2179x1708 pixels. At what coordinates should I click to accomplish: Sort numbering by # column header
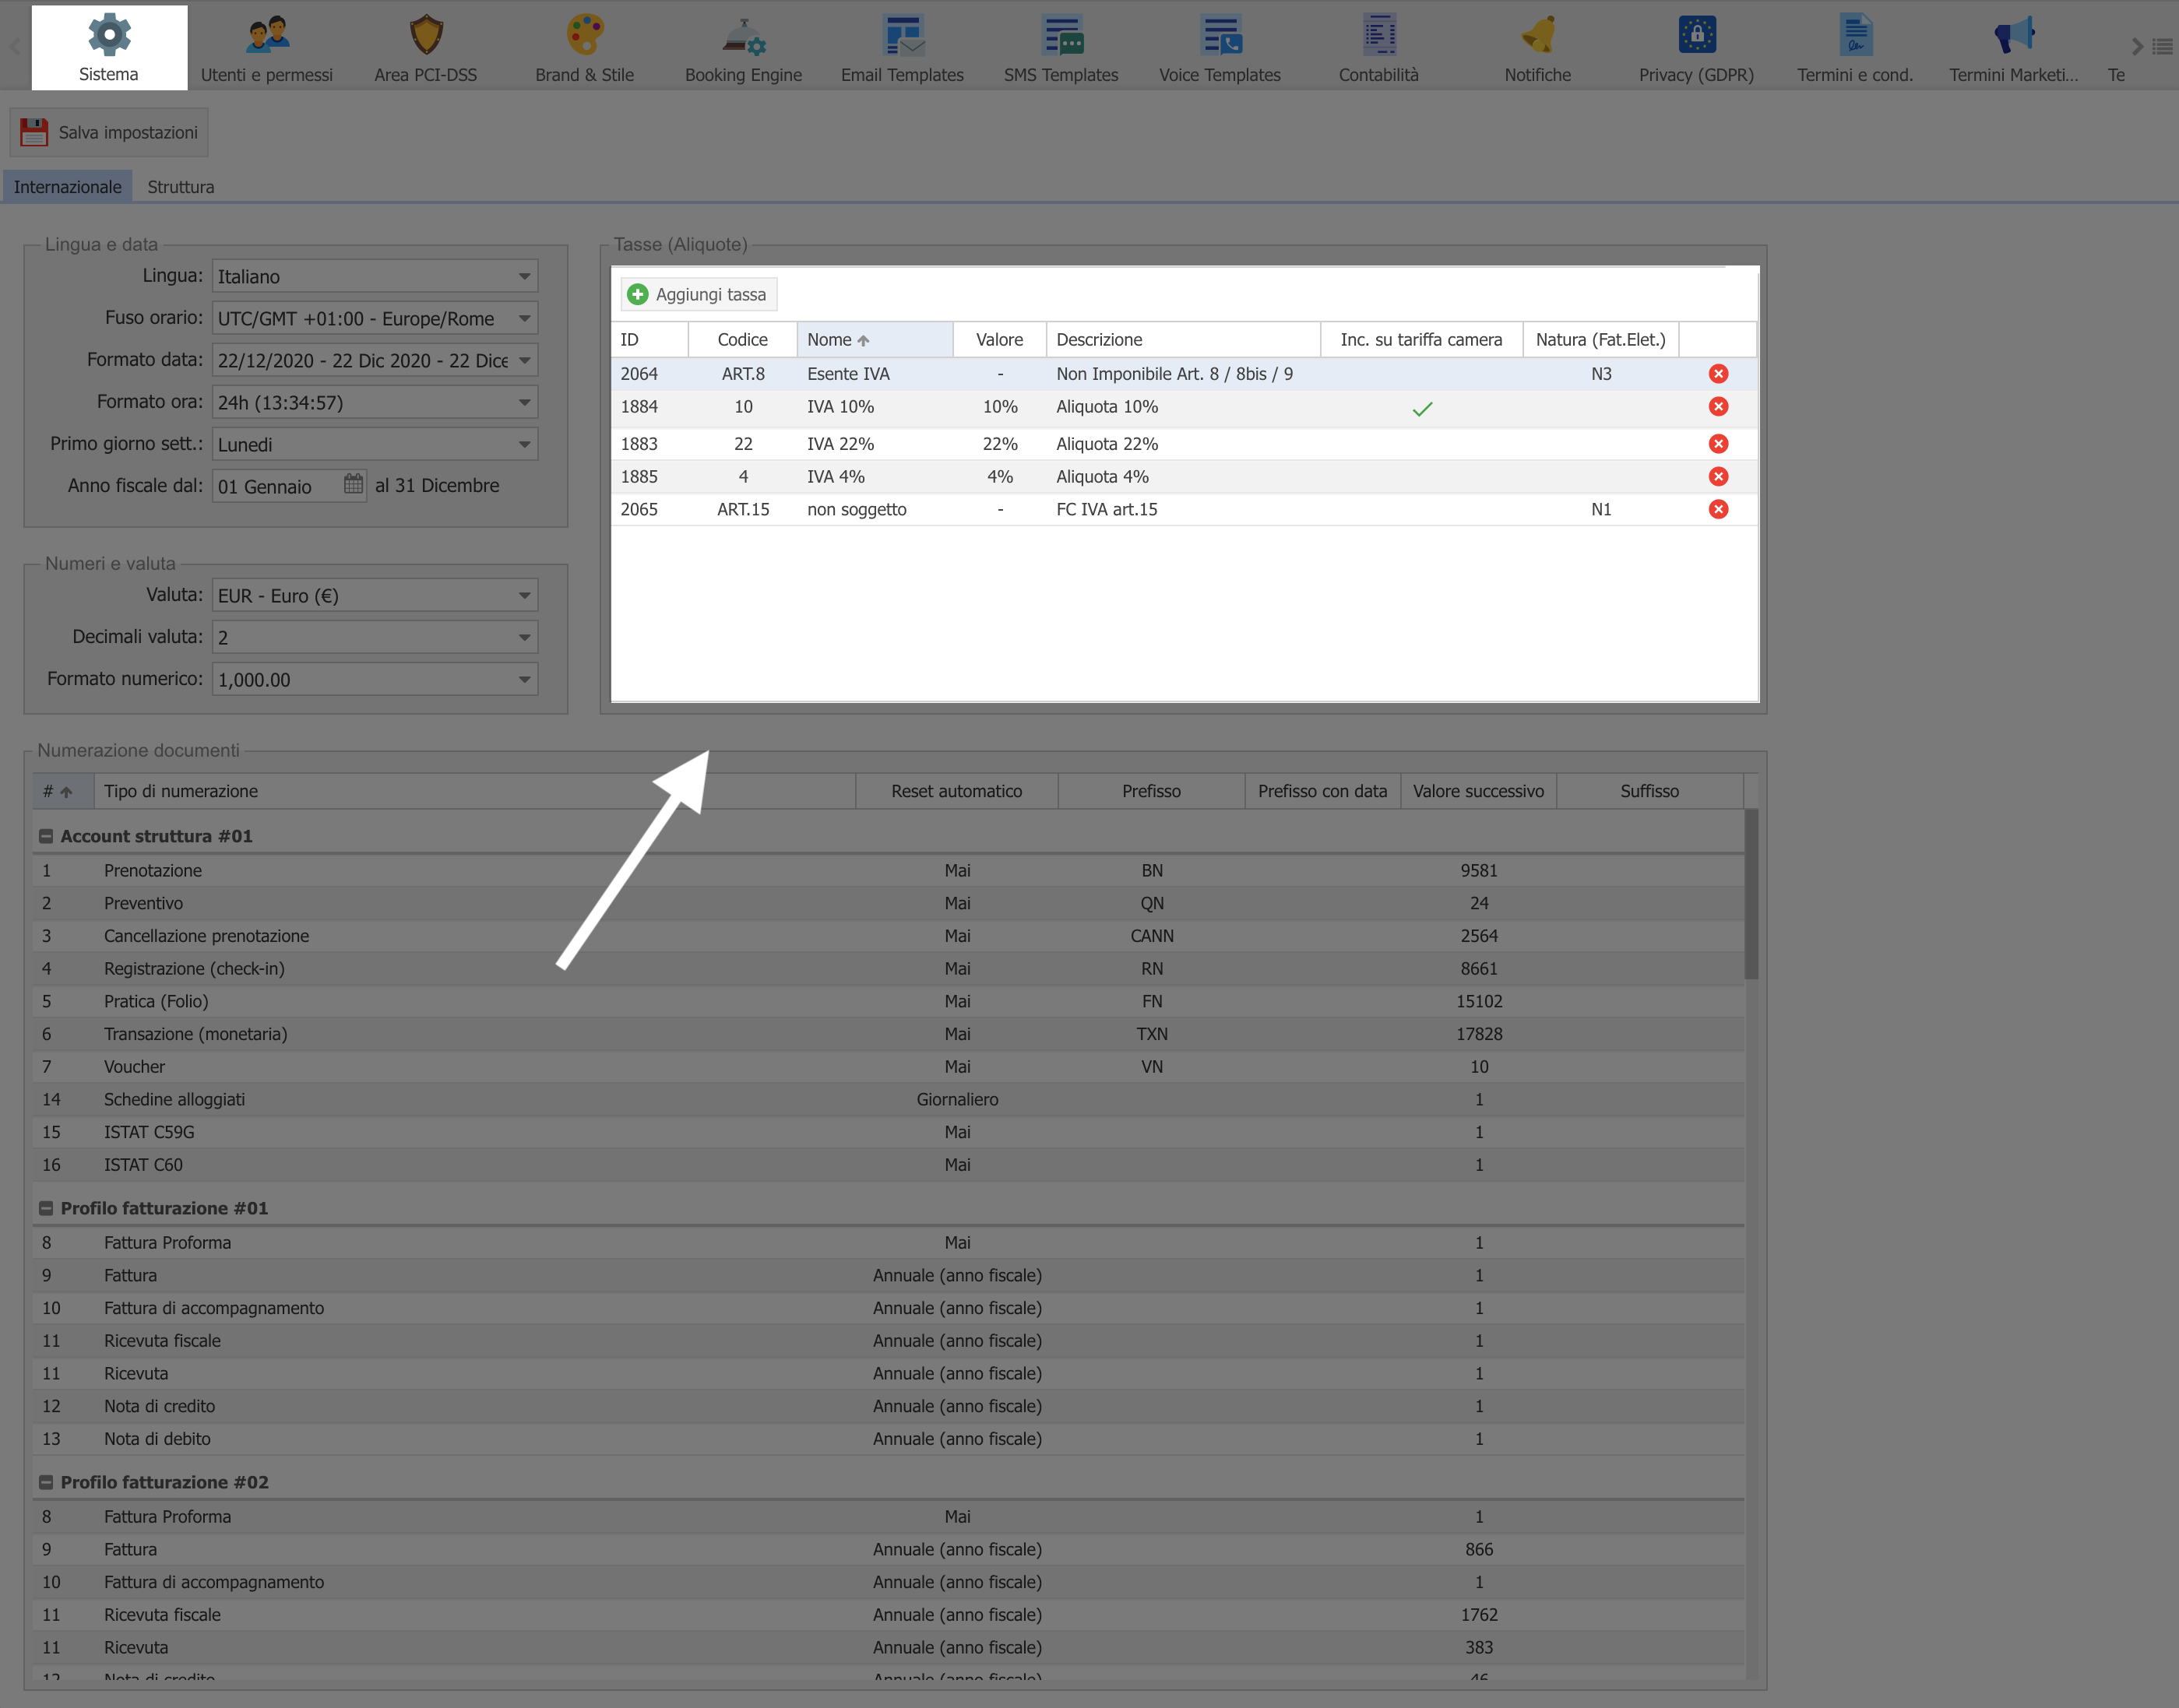63,791
